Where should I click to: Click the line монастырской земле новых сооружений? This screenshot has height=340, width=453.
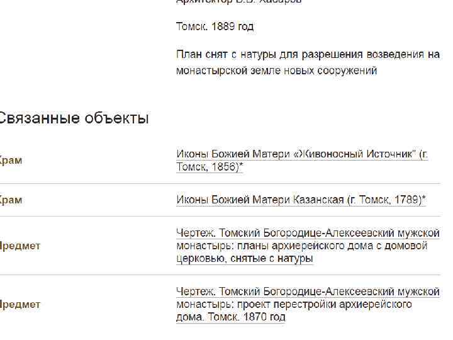(x=276, y=71)
